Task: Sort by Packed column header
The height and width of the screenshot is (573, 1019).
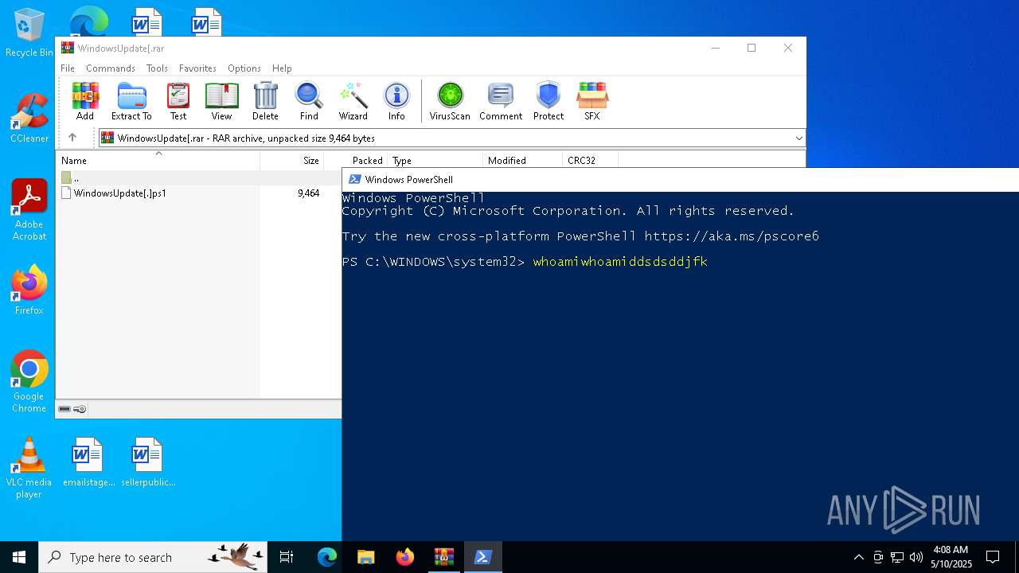Action: (x=356, y=160)
